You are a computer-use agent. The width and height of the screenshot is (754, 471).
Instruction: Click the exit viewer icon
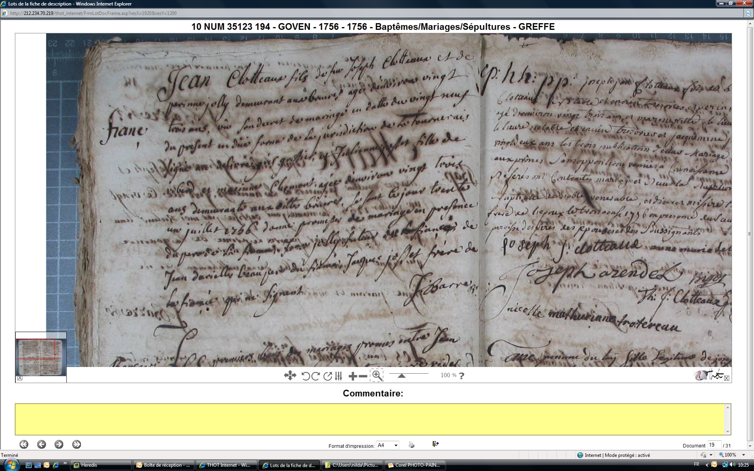(435, 444)
